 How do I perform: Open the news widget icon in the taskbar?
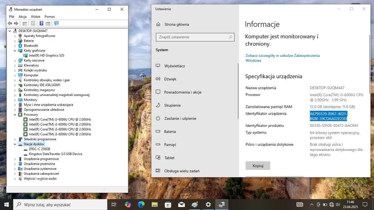coord(300,205)
